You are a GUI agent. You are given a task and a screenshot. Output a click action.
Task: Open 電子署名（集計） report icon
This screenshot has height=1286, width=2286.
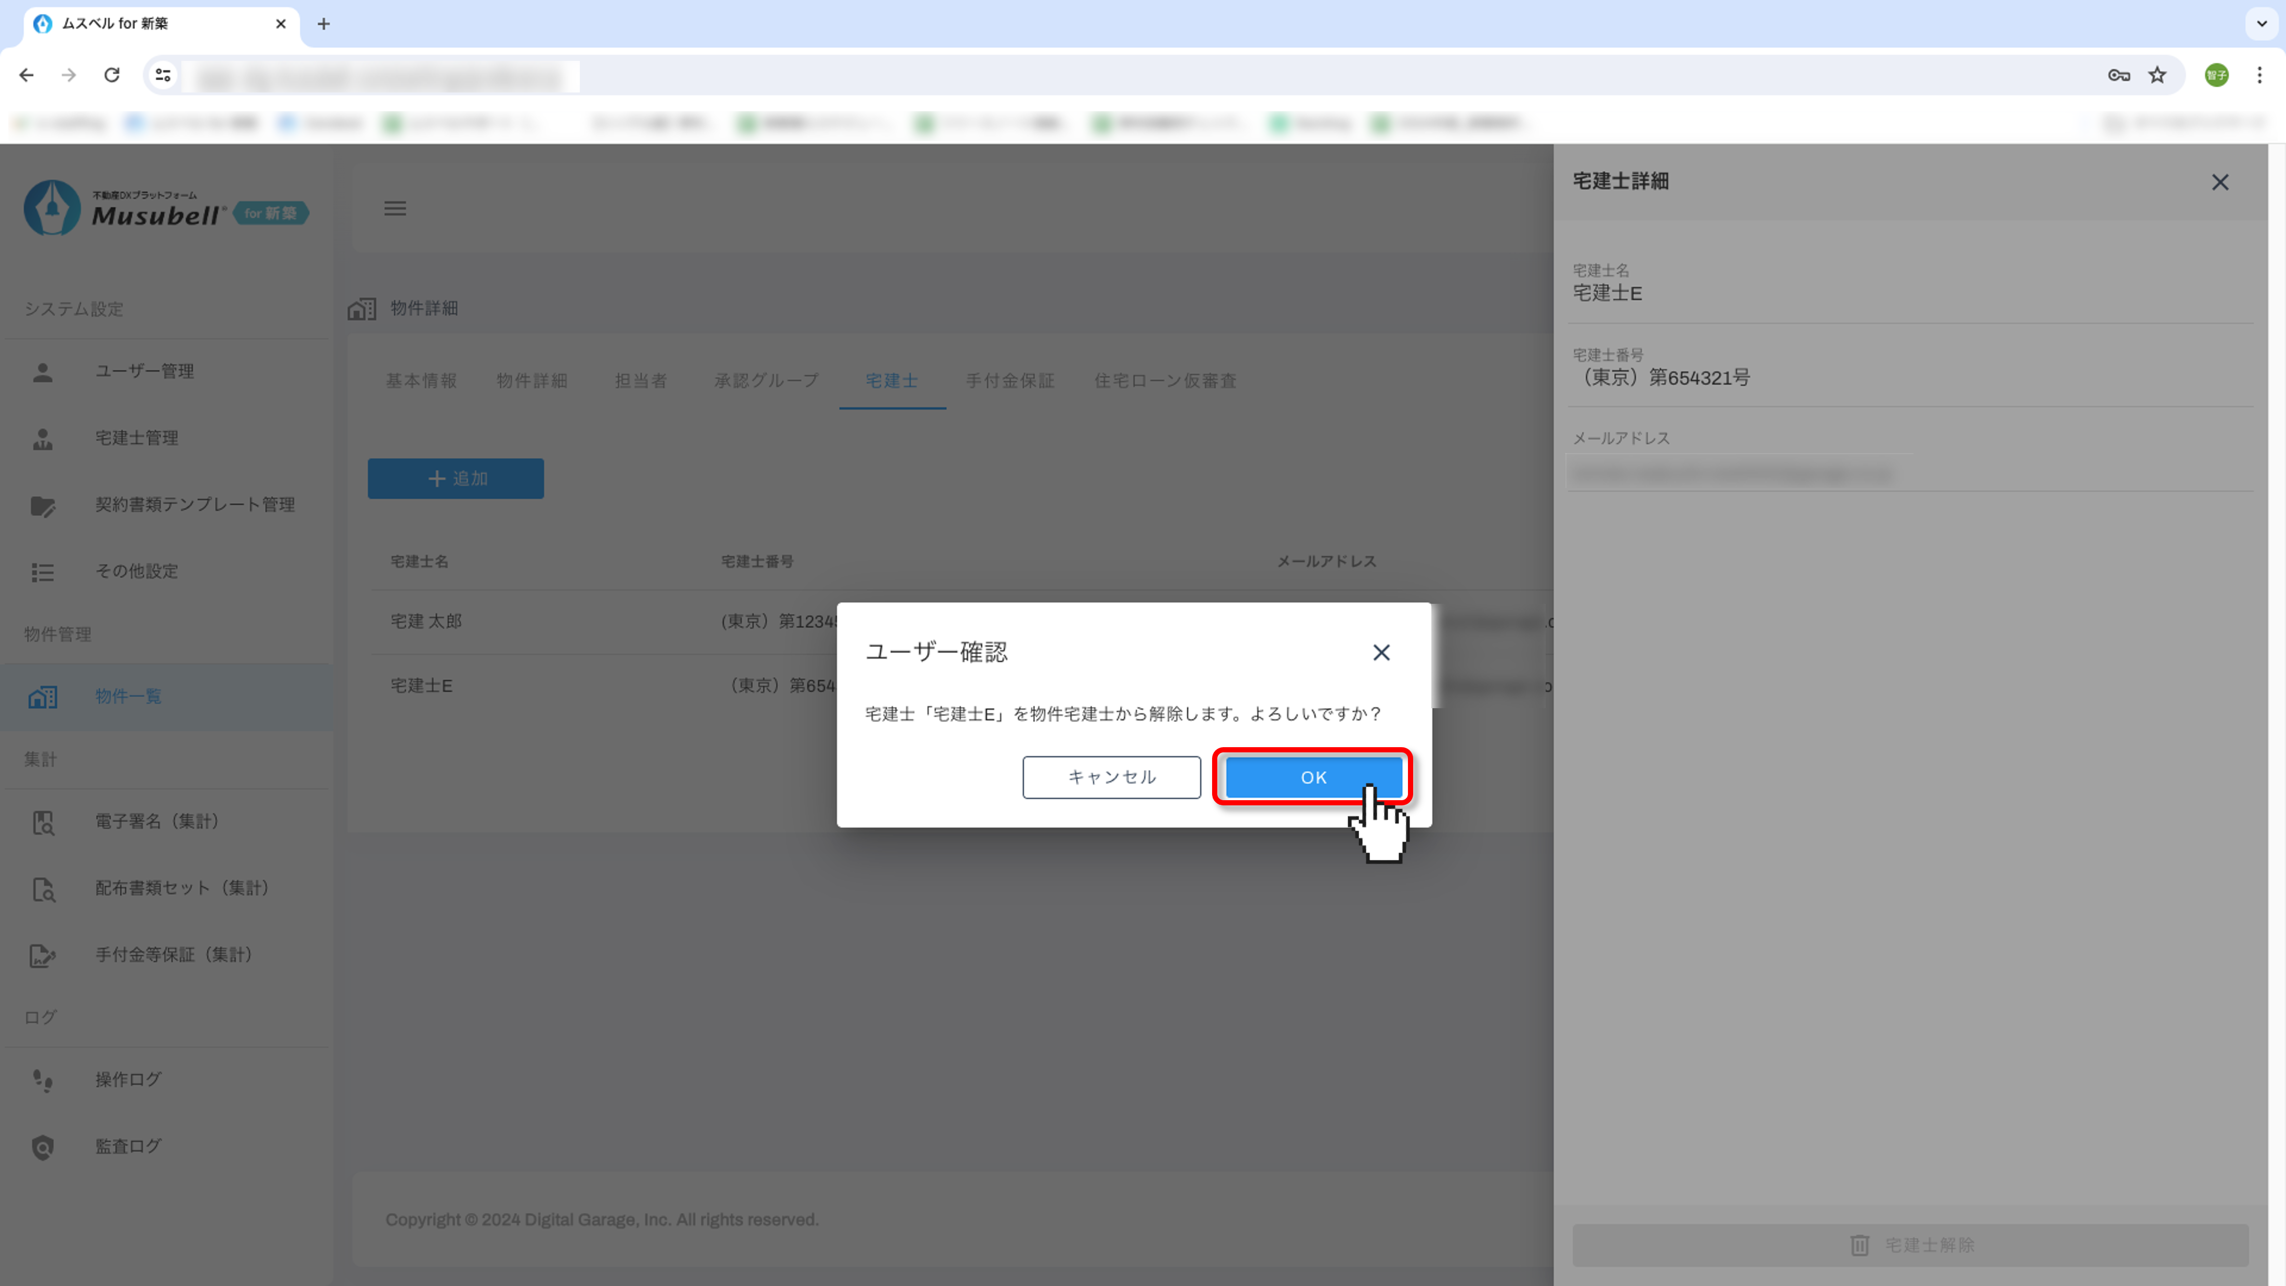(x=43, y=822)
